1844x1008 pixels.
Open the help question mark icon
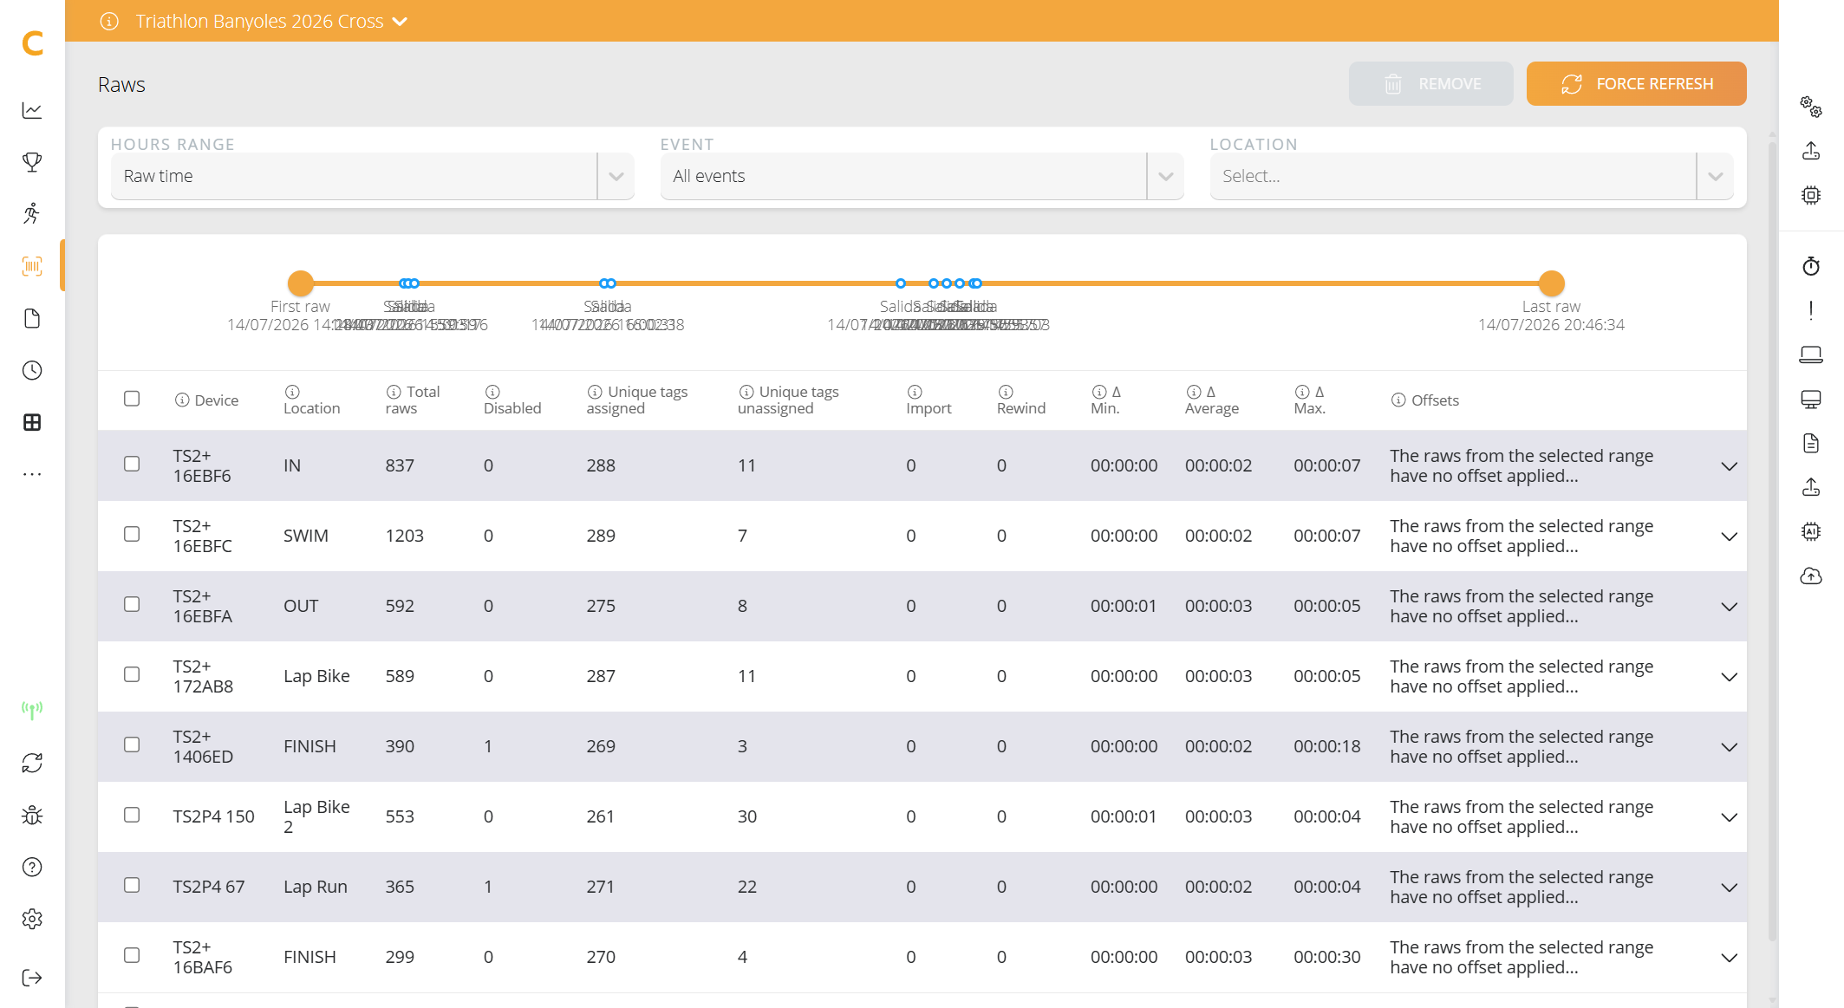32,867
